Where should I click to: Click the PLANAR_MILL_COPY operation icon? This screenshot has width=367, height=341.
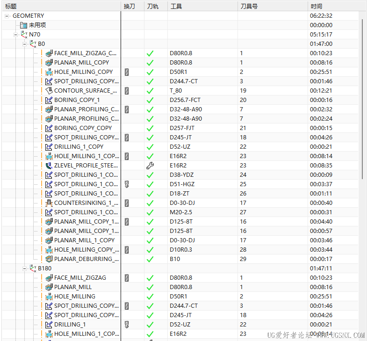point(49,63)
